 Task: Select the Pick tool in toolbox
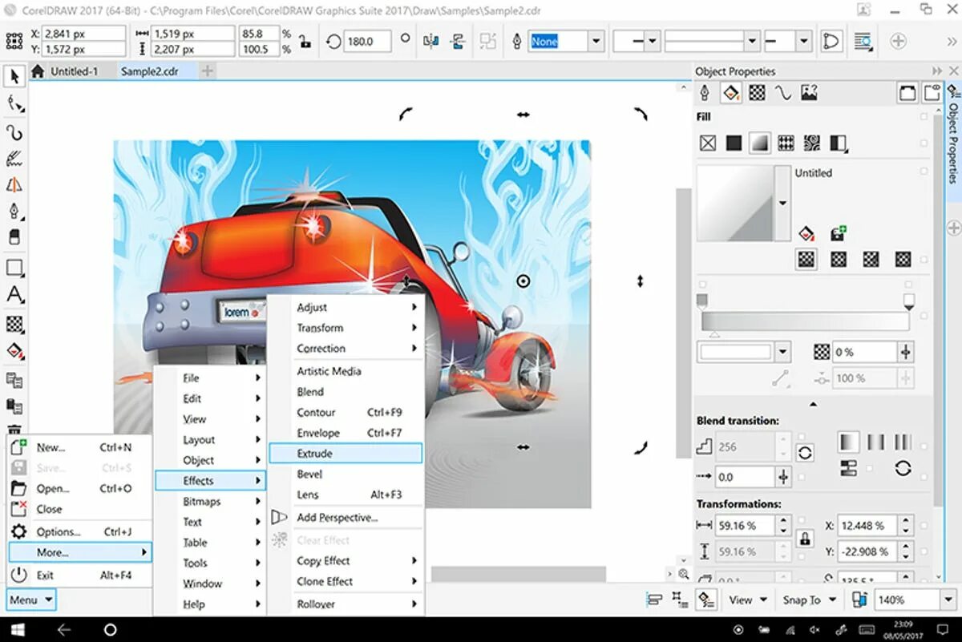(x=14, y=77)
